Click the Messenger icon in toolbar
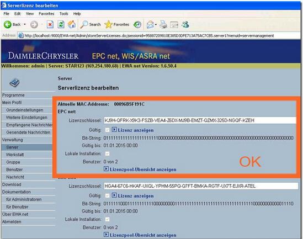 [x=185, y=24]
